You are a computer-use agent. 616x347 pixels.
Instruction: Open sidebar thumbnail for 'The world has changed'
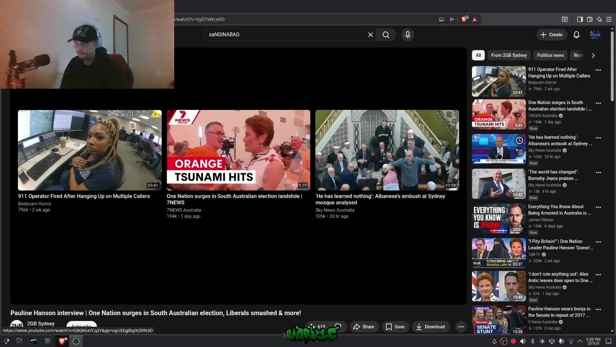499,184
